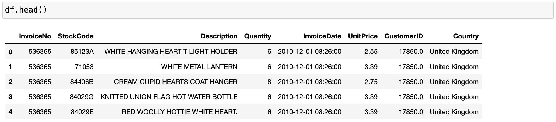Click the UnitPrice column header
This screenshot has width=556, height=122.
pos(362,36)
